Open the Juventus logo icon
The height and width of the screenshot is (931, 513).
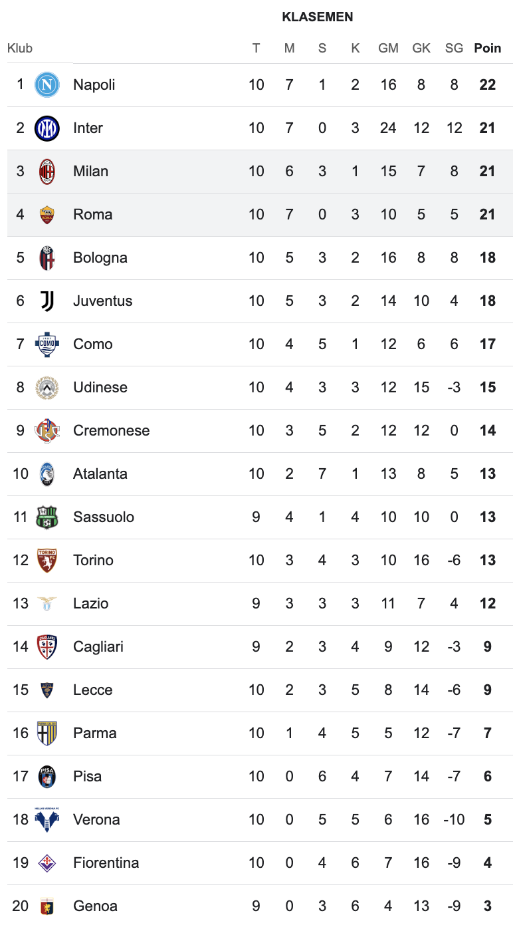click(47, 301)
